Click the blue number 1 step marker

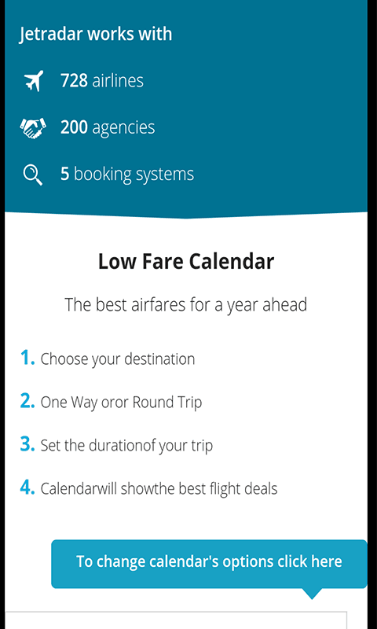coord(27,358)
